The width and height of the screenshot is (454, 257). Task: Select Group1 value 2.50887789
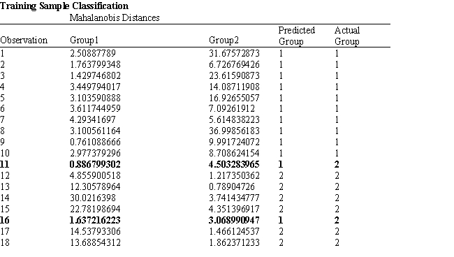click(93, 53)
